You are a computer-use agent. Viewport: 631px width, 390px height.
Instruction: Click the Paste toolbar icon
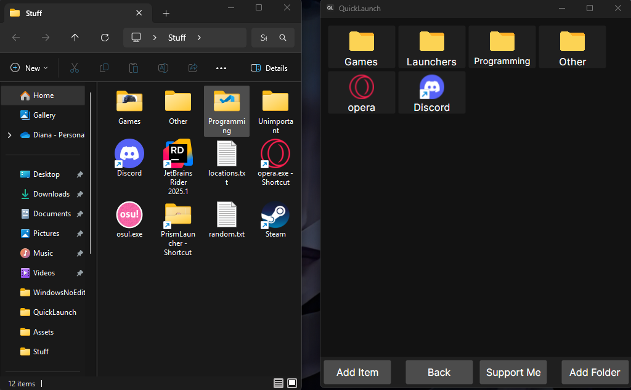coord(134,68)
